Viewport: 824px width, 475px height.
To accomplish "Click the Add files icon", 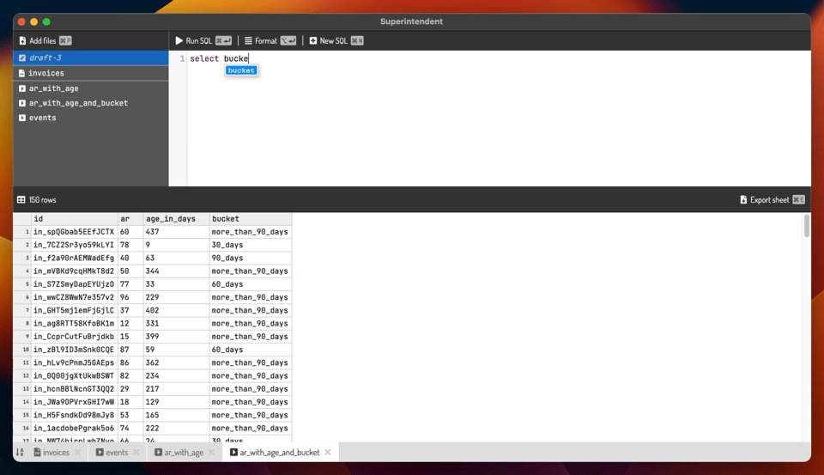I will (x=23, y=40).
